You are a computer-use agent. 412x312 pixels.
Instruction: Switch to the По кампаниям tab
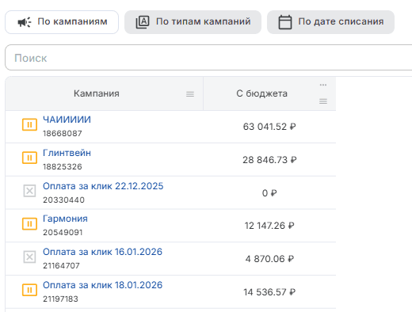[x=62, y=22]
